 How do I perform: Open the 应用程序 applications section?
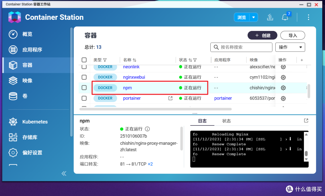coord(25,50)
